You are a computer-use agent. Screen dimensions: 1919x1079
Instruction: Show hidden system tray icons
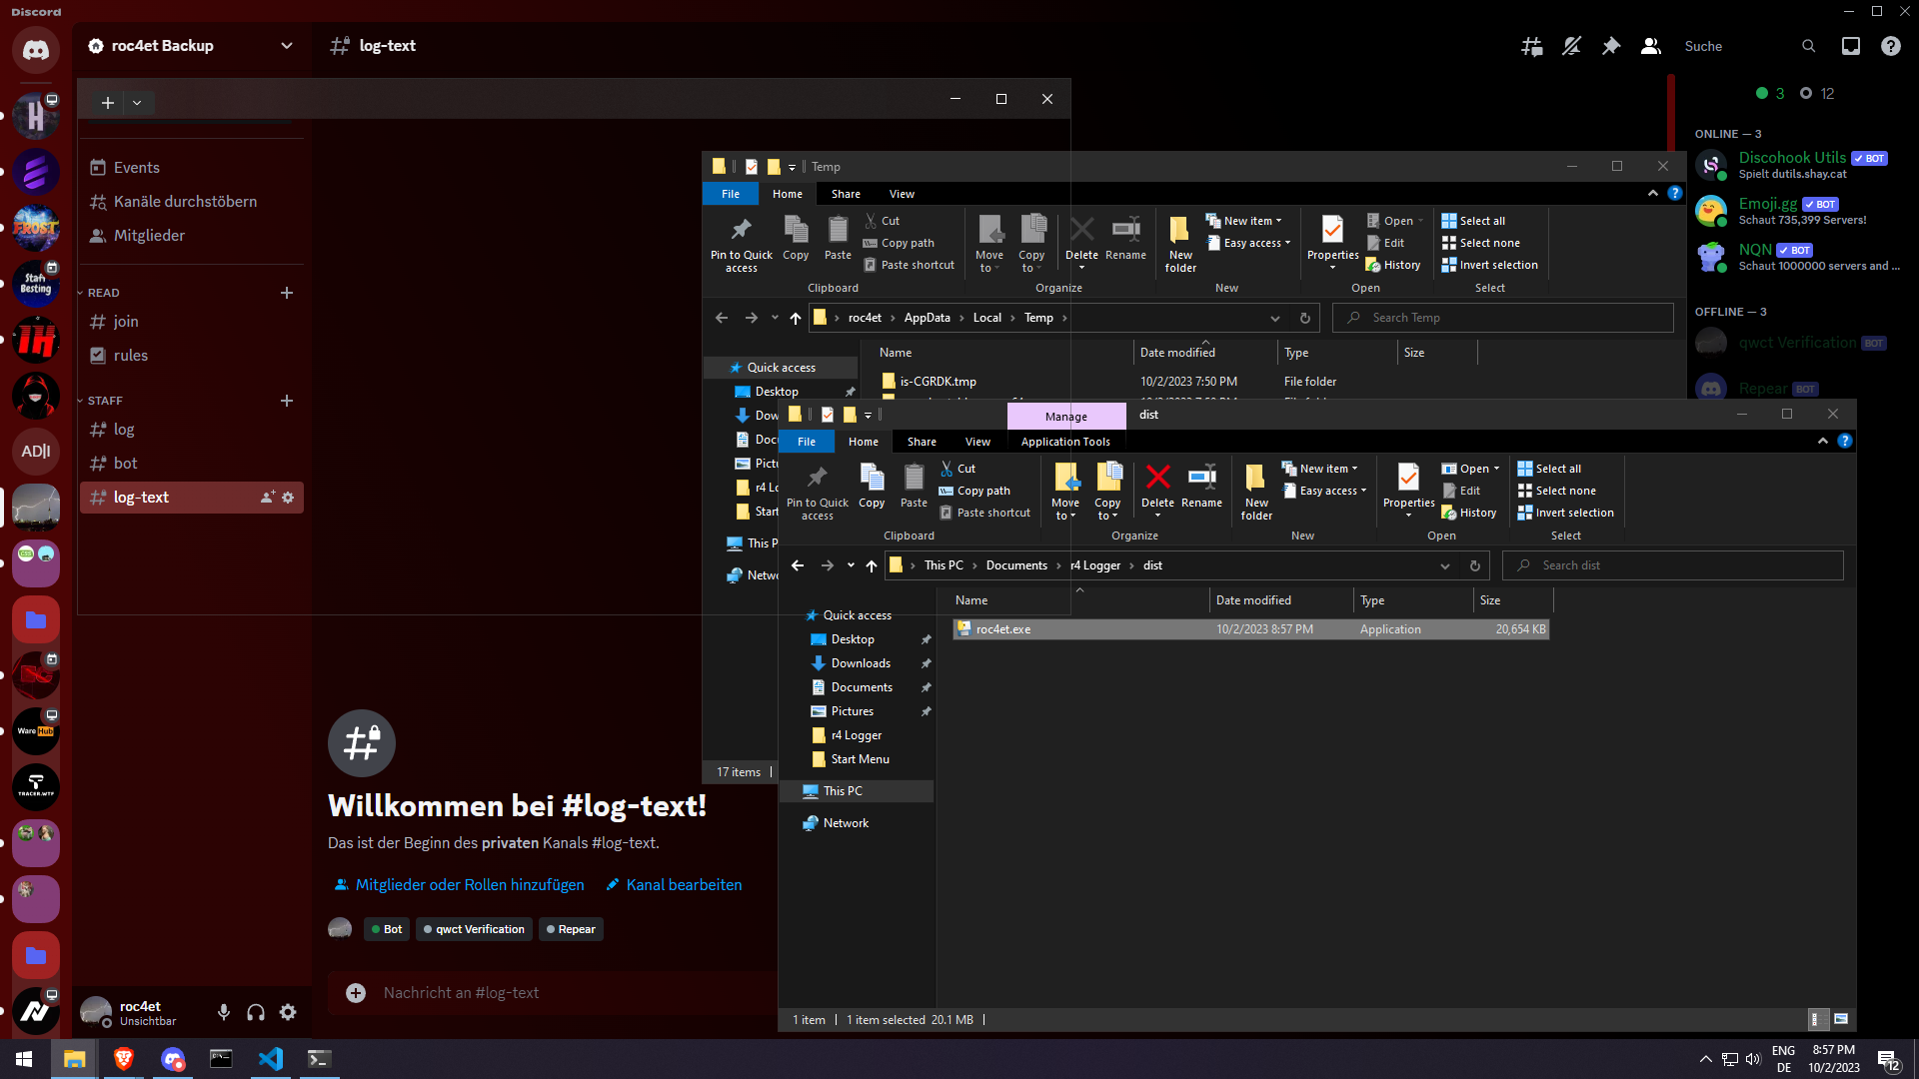point(1705,1059)
